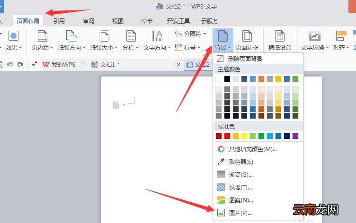The width and height of the screenshot is (356, 223).
Task: Click the columns (分栏) icon
Action: click(131, 36)
